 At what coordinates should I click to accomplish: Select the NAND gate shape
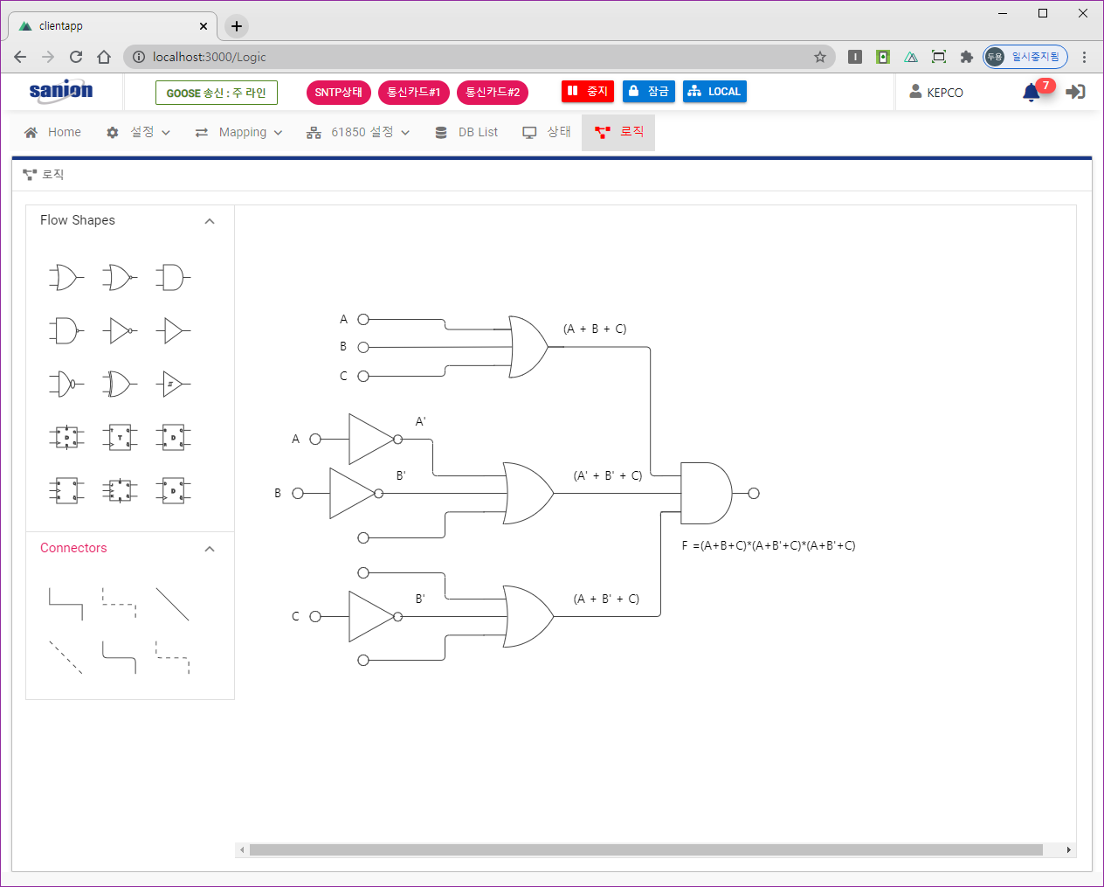click(x=66, y=330)
